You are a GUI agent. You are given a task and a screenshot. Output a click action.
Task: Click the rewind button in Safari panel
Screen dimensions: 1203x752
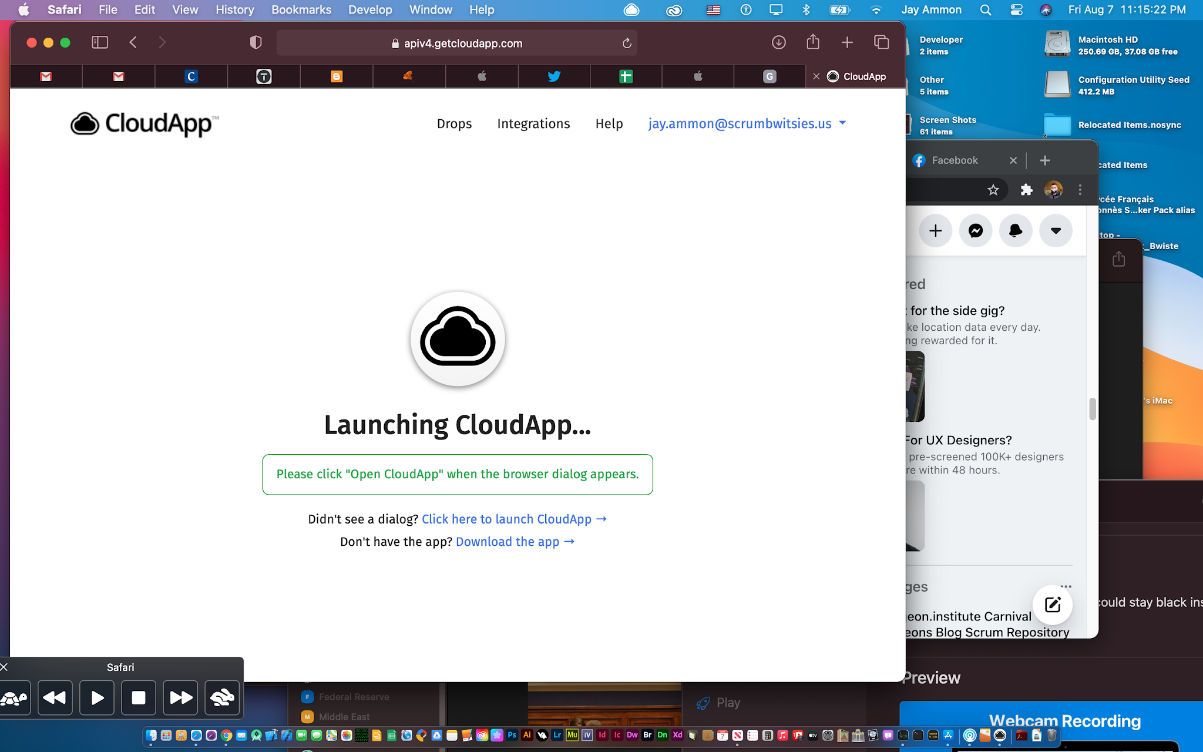click(x=55, y=698)
